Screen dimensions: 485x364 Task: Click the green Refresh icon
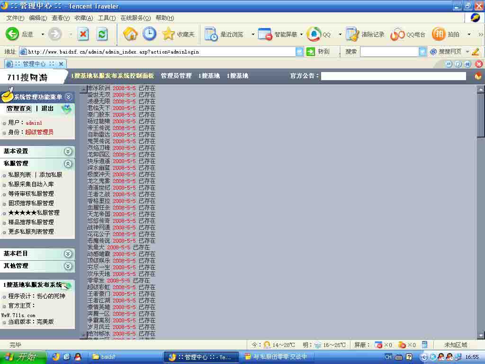[x=102, y=34]
